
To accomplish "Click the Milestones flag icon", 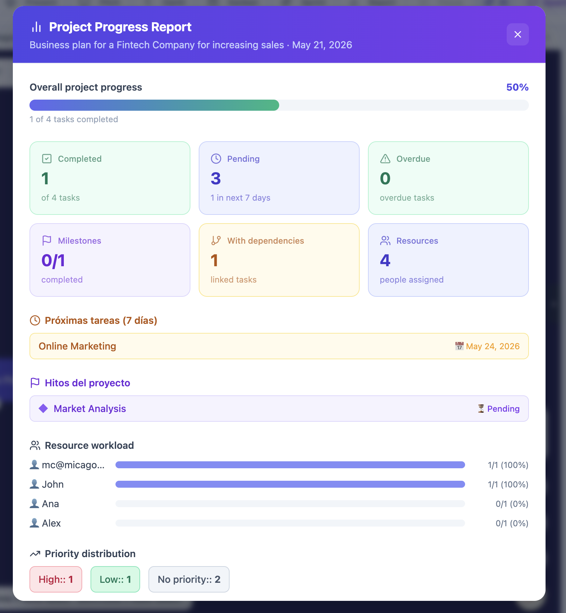I will point(47,241).
